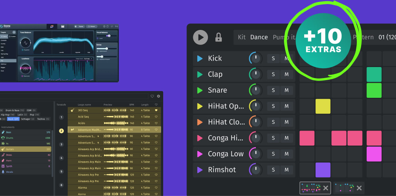Preview the Clap sound with its teal triangle

point(200,75)
